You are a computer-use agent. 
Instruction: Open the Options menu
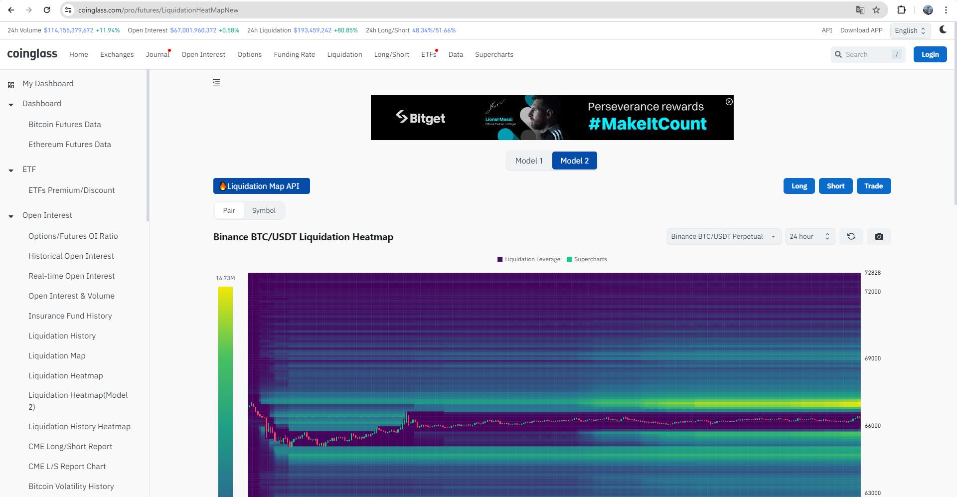(249, 54)
